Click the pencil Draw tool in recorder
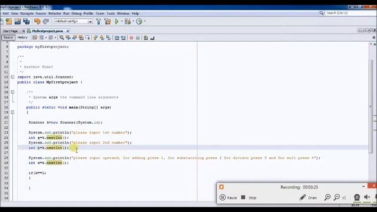The width and height of the screenshot is (377, 212). (303, 197)
